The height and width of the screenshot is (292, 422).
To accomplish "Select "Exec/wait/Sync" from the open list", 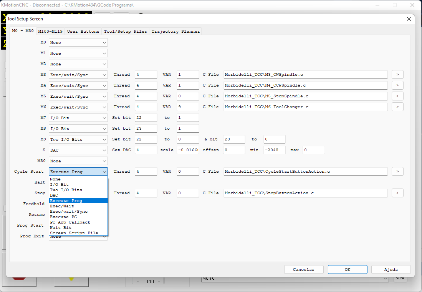I will 69,212.
